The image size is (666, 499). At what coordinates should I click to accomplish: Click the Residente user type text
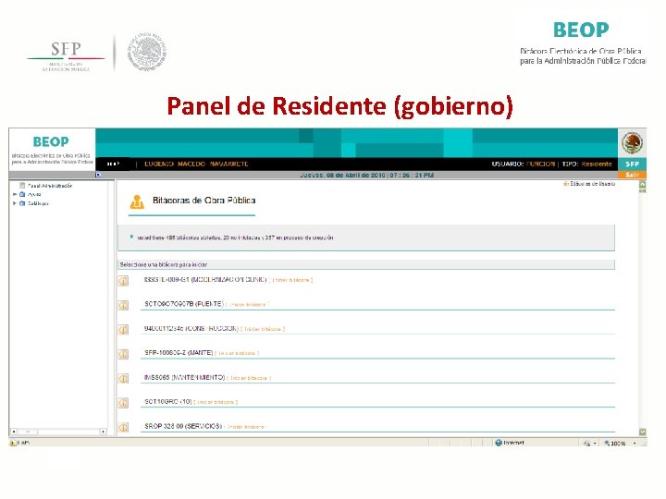pos(597,164)
